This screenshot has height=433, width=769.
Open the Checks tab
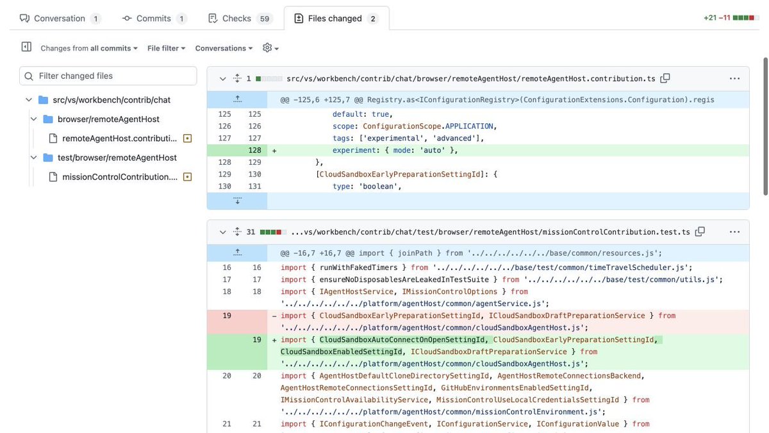coord(239,19)
